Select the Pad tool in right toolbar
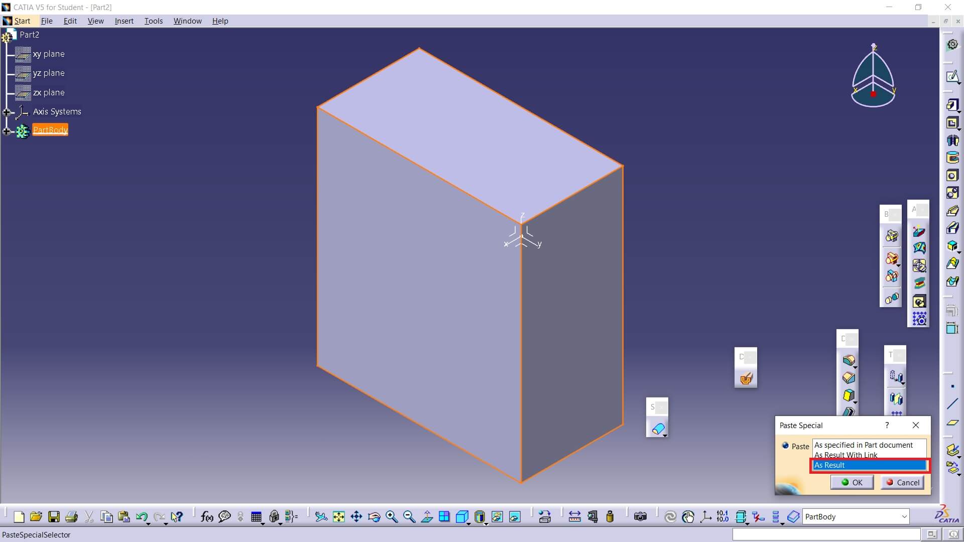Image resolution: width=964 pixels, height=542 pixels. tap(952, 105)
